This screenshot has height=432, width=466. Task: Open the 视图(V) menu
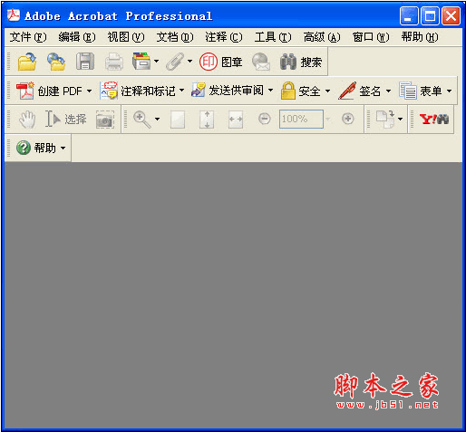pos(126,37)
